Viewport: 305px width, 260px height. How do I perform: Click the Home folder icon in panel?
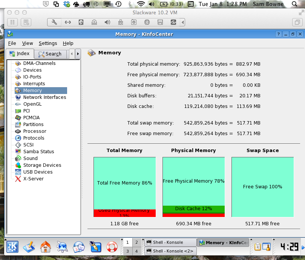tap(45, 247)
